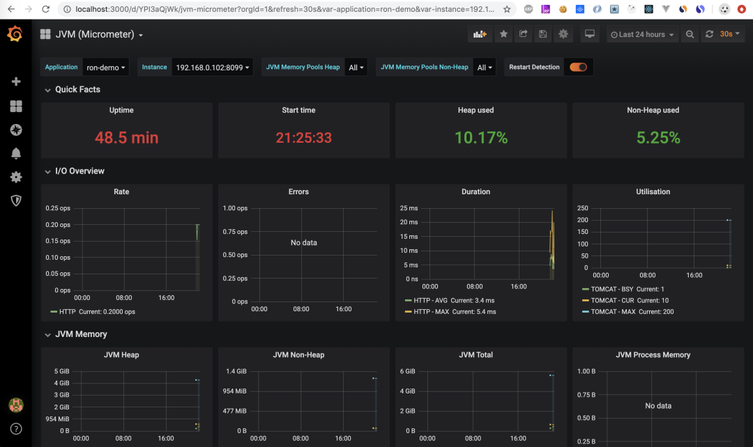Bookmark page with address bar star
Screen dimensions: 753x447
(507, 9)
